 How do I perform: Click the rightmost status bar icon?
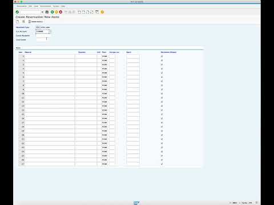coord(256,203)
